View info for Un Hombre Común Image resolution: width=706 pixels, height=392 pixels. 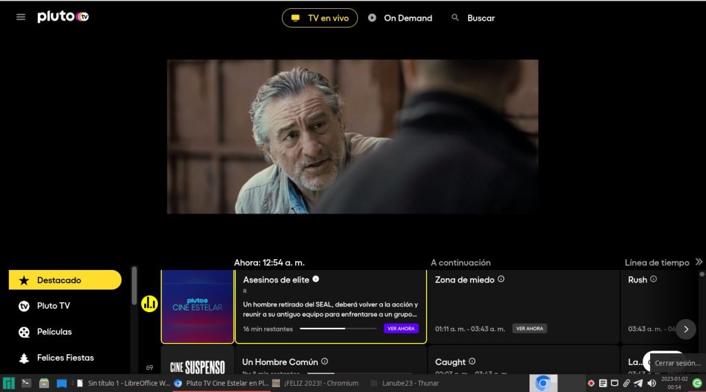[x=325, y=362]
